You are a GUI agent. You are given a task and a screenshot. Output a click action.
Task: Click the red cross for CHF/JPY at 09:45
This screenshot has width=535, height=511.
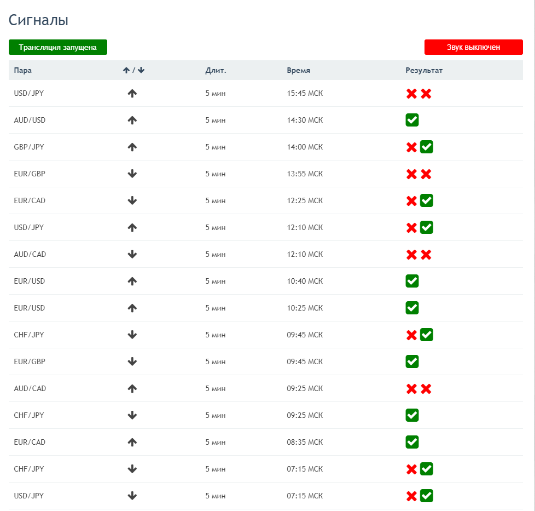pyautogui.click(x=411, y=335)
